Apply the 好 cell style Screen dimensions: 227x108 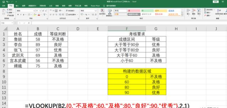[147, 11]
